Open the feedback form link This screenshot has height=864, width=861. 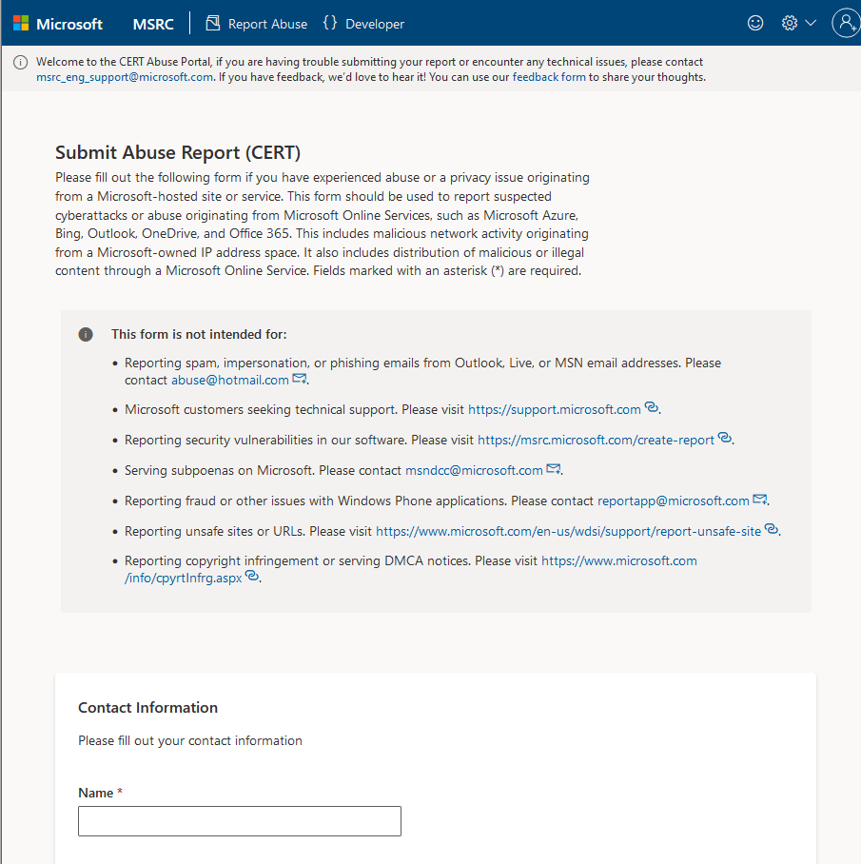(549, 77)
